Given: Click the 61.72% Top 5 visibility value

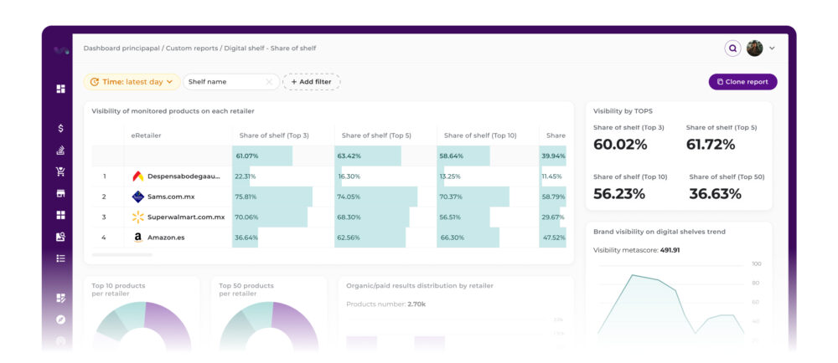Looking at the screenshot, I should point(711,145).
